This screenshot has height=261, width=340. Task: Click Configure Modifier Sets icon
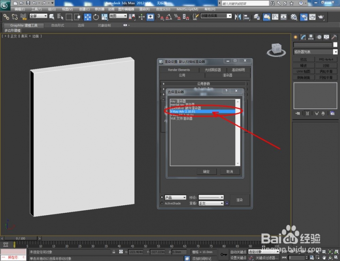click(332, 113)
